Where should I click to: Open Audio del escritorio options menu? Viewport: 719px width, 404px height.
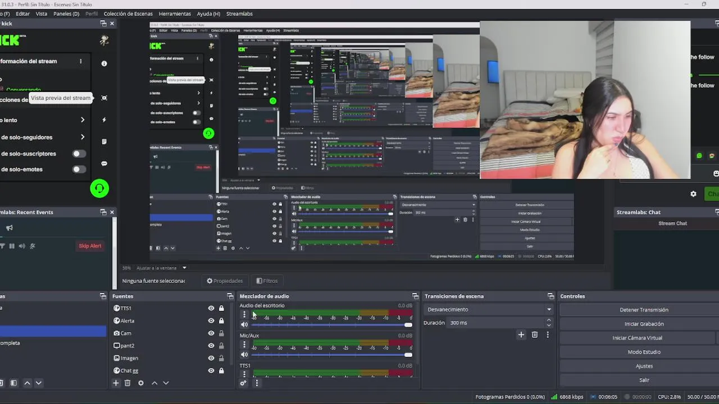point(244,315)
